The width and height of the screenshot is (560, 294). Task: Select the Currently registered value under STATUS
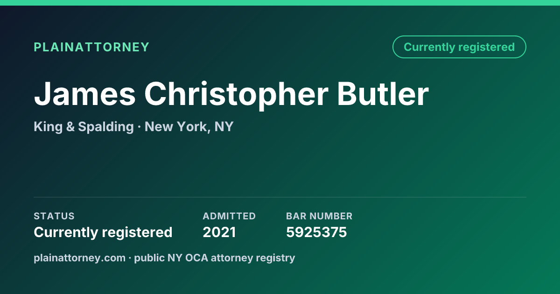tap(103, 232)
